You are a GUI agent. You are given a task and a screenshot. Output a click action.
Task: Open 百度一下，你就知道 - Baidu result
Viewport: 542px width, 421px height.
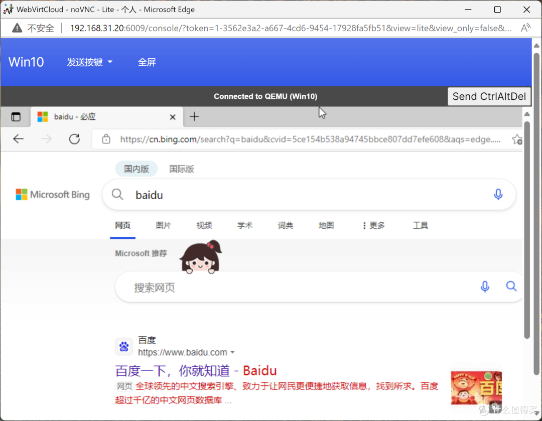pos(196,370)
